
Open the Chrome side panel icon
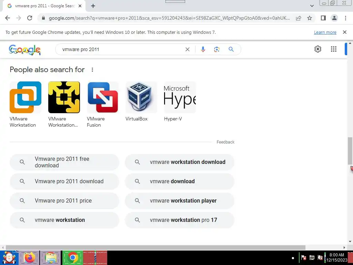(323, 18)
